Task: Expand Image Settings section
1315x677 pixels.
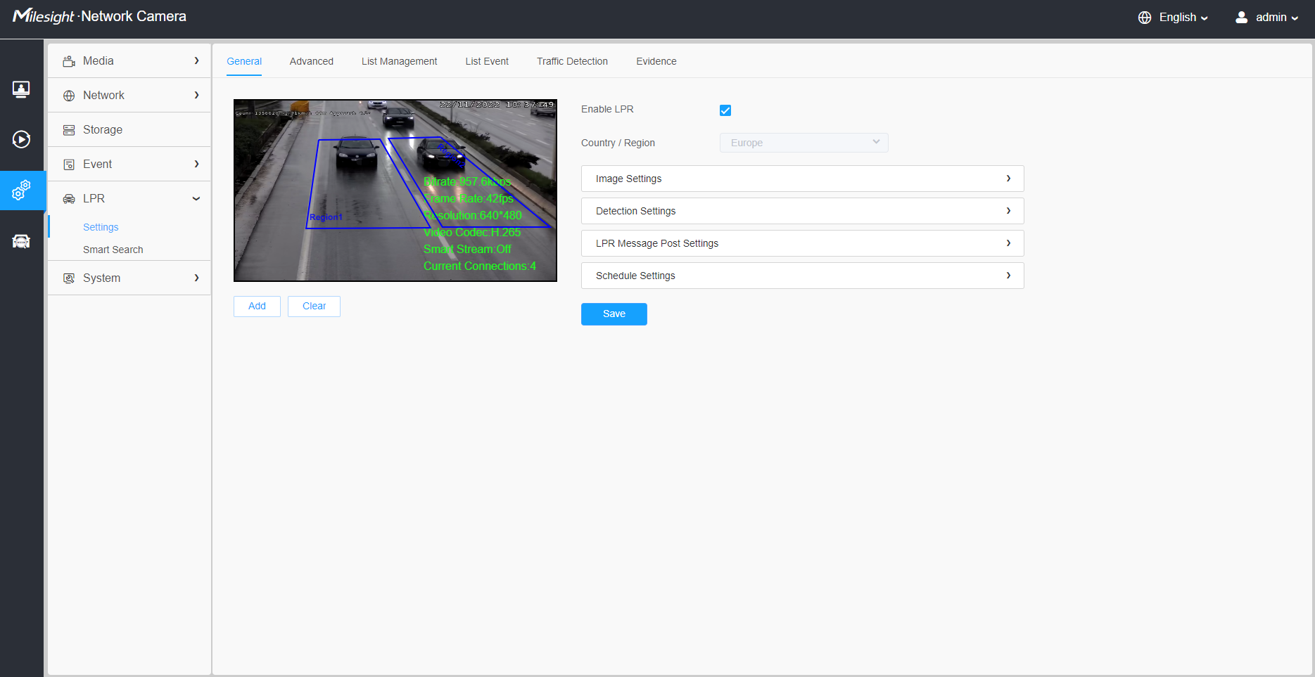Action: pos(803,179)
